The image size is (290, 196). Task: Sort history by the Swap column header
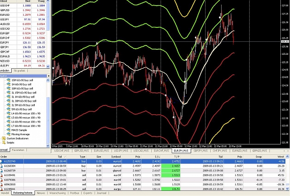coord(253,157)
